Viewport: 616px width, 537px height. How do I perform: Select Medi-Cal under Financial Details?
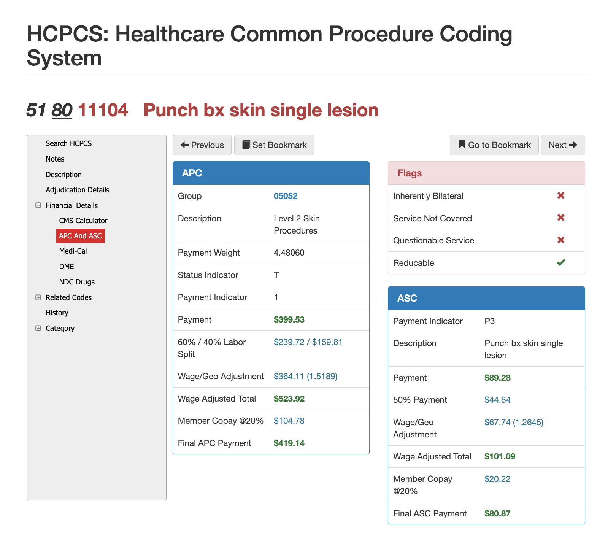[73, 251]
